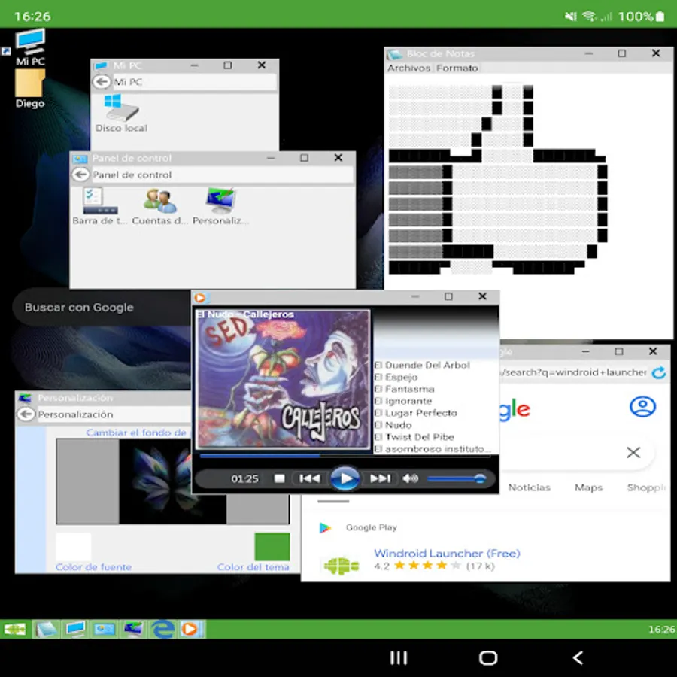Image resolution: width=677 pixels, height=677 pixels.
Task: Open Cuentas de usuario icon
Action: (160, 206)
